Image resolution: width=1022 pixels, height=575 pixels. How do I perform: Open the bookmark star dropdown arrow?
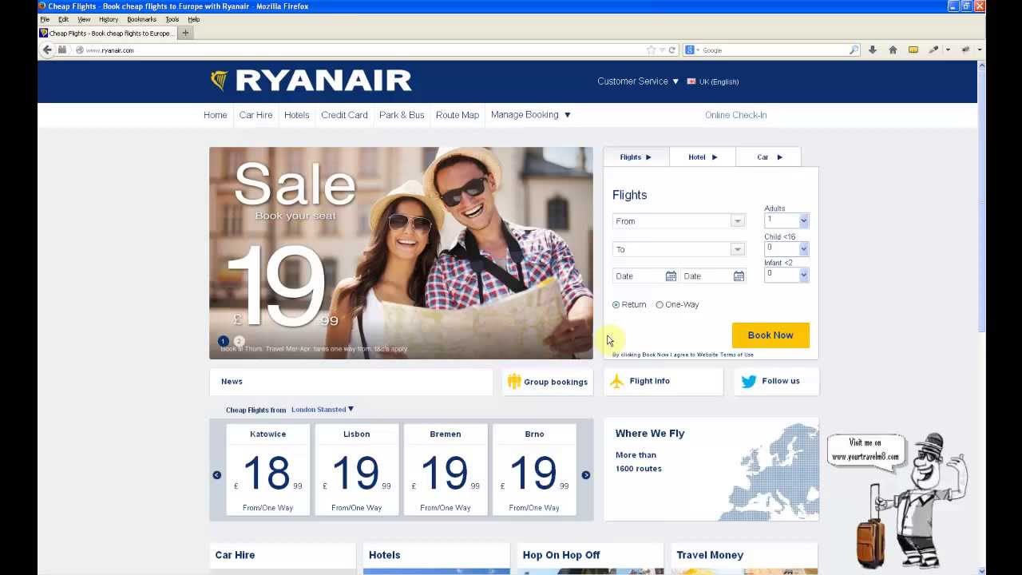[662, 50]
